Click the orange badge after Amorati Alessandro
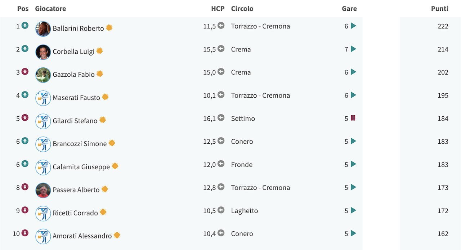This screenshot has width=461, height=250. 117,235
